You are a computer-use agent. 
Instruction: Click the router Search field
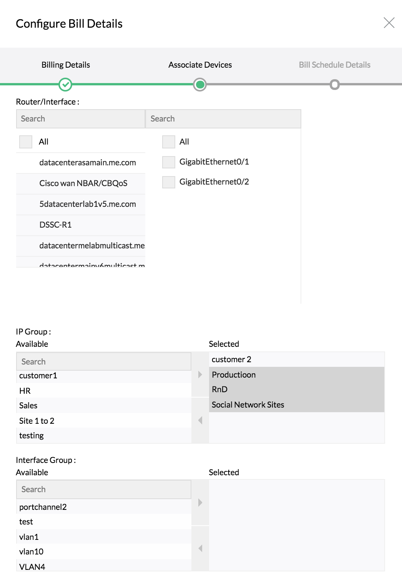(80, 119)
